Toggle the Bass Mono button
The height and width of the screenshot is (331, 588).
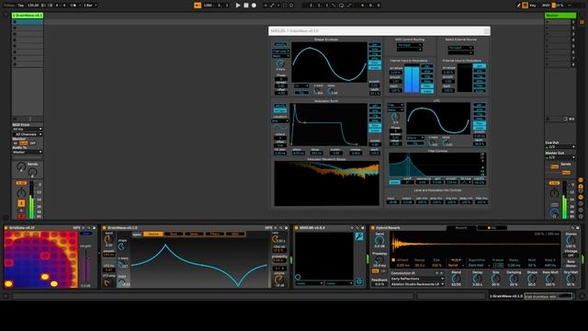(x=571, y=264)
